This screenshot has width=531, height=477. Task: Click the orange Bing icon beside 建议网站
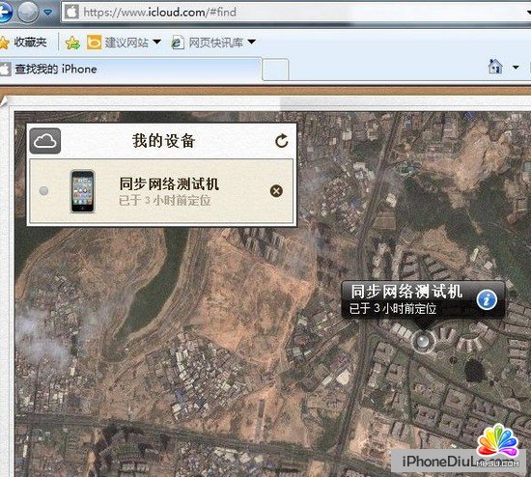coord(94,42)
